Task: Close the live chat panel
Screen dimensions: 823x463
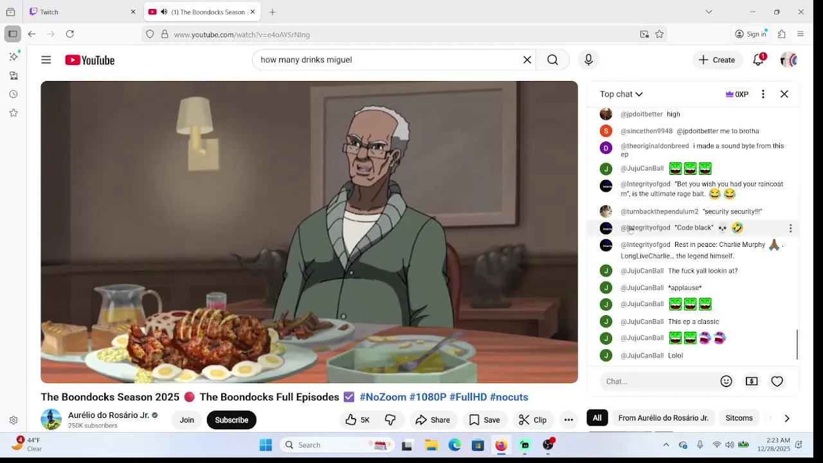Action: [784, 94]
